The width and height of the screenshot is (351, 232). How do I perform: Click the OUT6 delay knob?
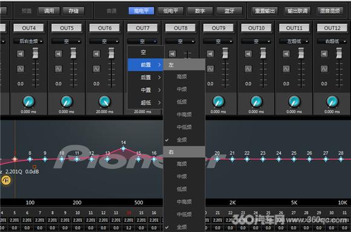(105, 101)
